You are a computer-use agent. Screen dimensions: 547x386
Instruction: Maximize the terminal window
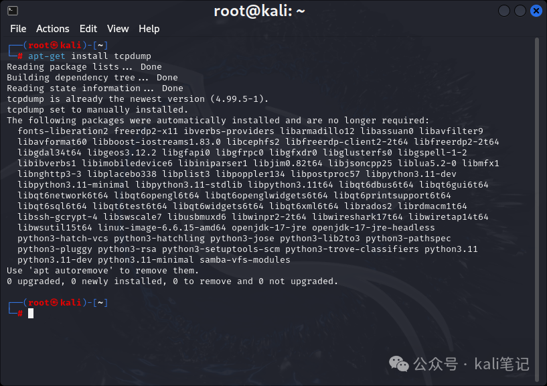pyautogui.click(x=520, y=11)
